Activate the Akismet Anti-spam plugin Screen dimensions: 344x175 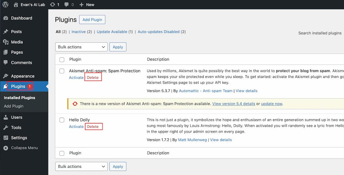[76, 78]
